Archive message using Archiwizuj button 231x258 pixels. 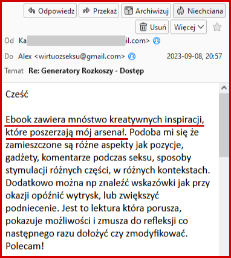146,11
